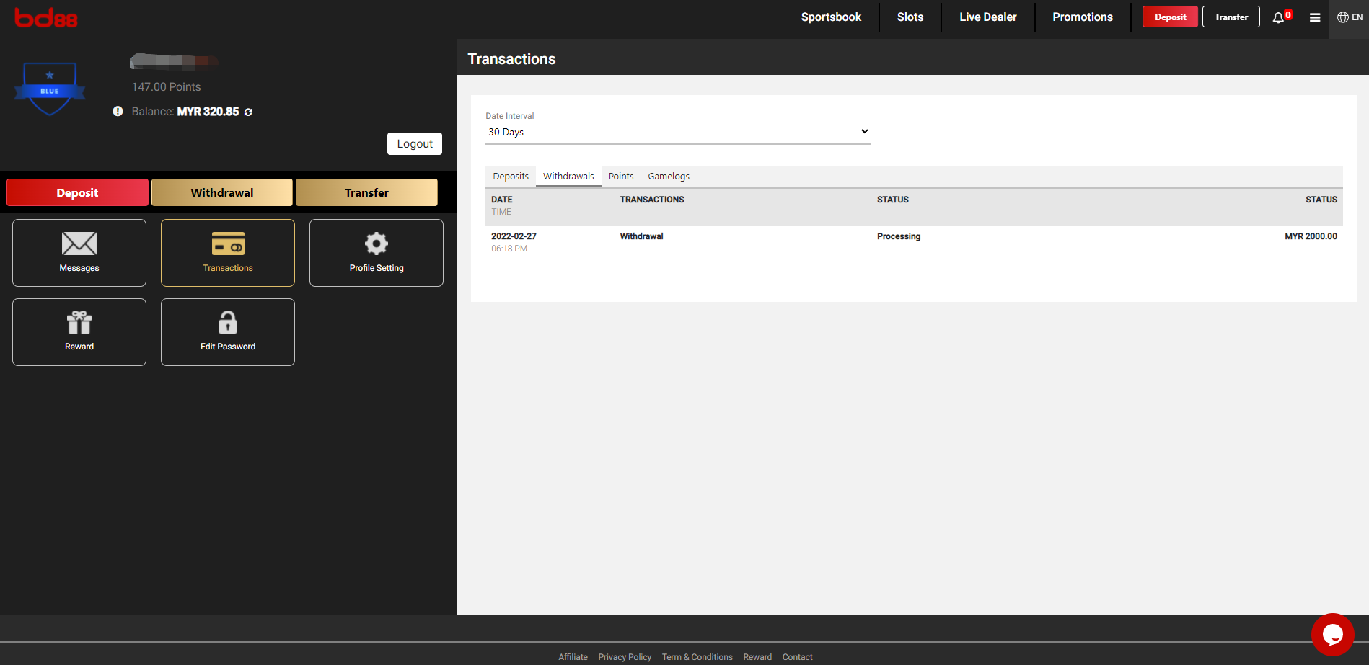This screenshot has width=1369, height=665.
Task: Switch to the Gamelogs tab
Action: 669,177
